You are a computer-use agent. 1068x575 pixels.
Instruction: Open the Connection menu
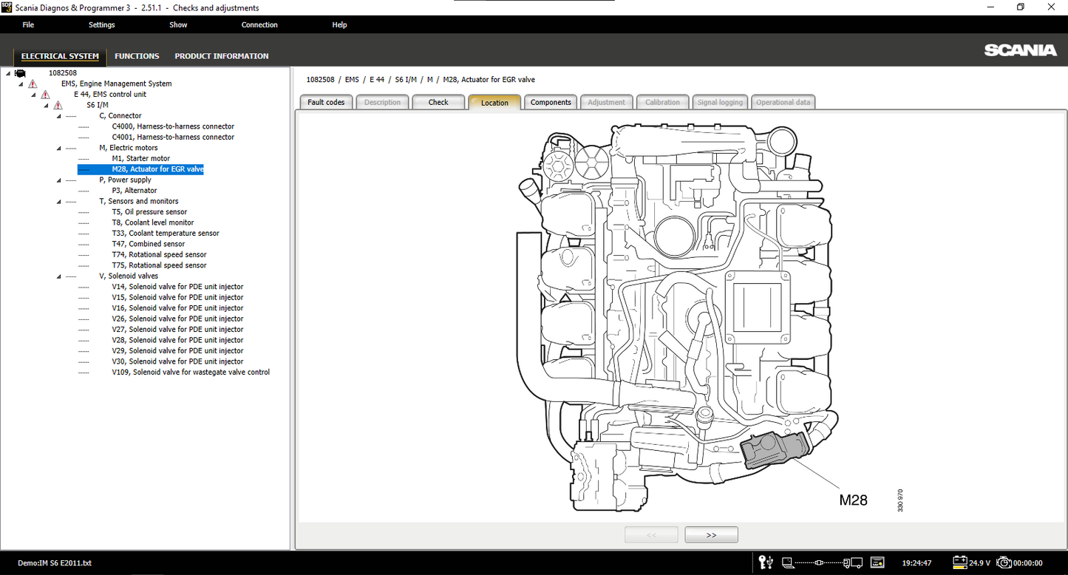(259, 25)
